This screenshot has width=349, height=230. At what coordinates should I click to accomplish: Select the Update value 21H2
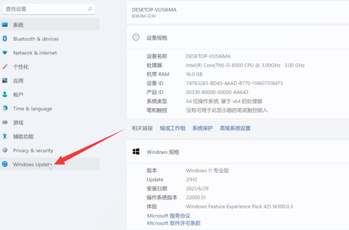(192, 180)
